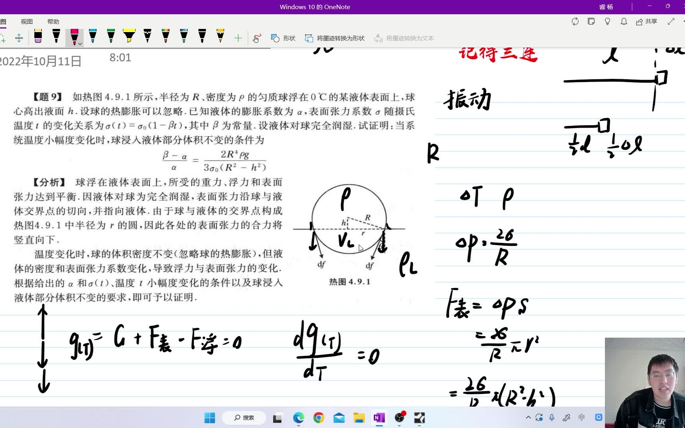Click the page date 2022年10月11日
The height and width of the screenshot is (428, 685).
pos(40,61)
